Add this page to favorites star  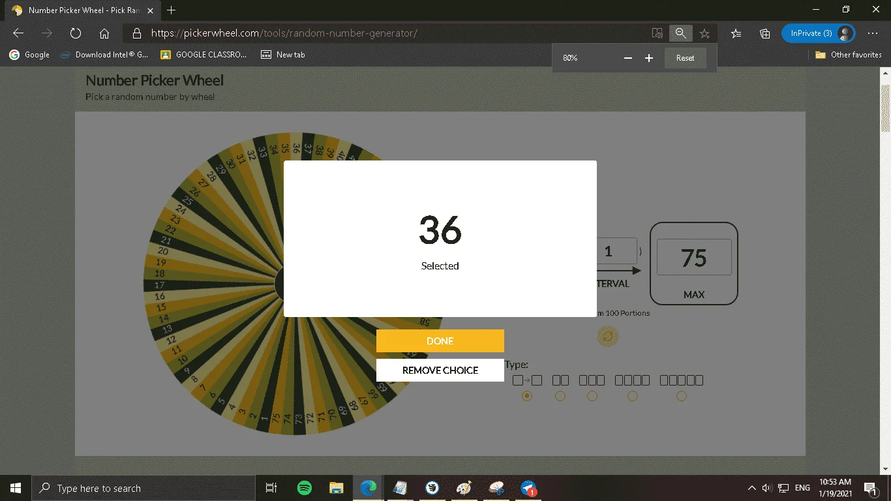coord(704,33)
